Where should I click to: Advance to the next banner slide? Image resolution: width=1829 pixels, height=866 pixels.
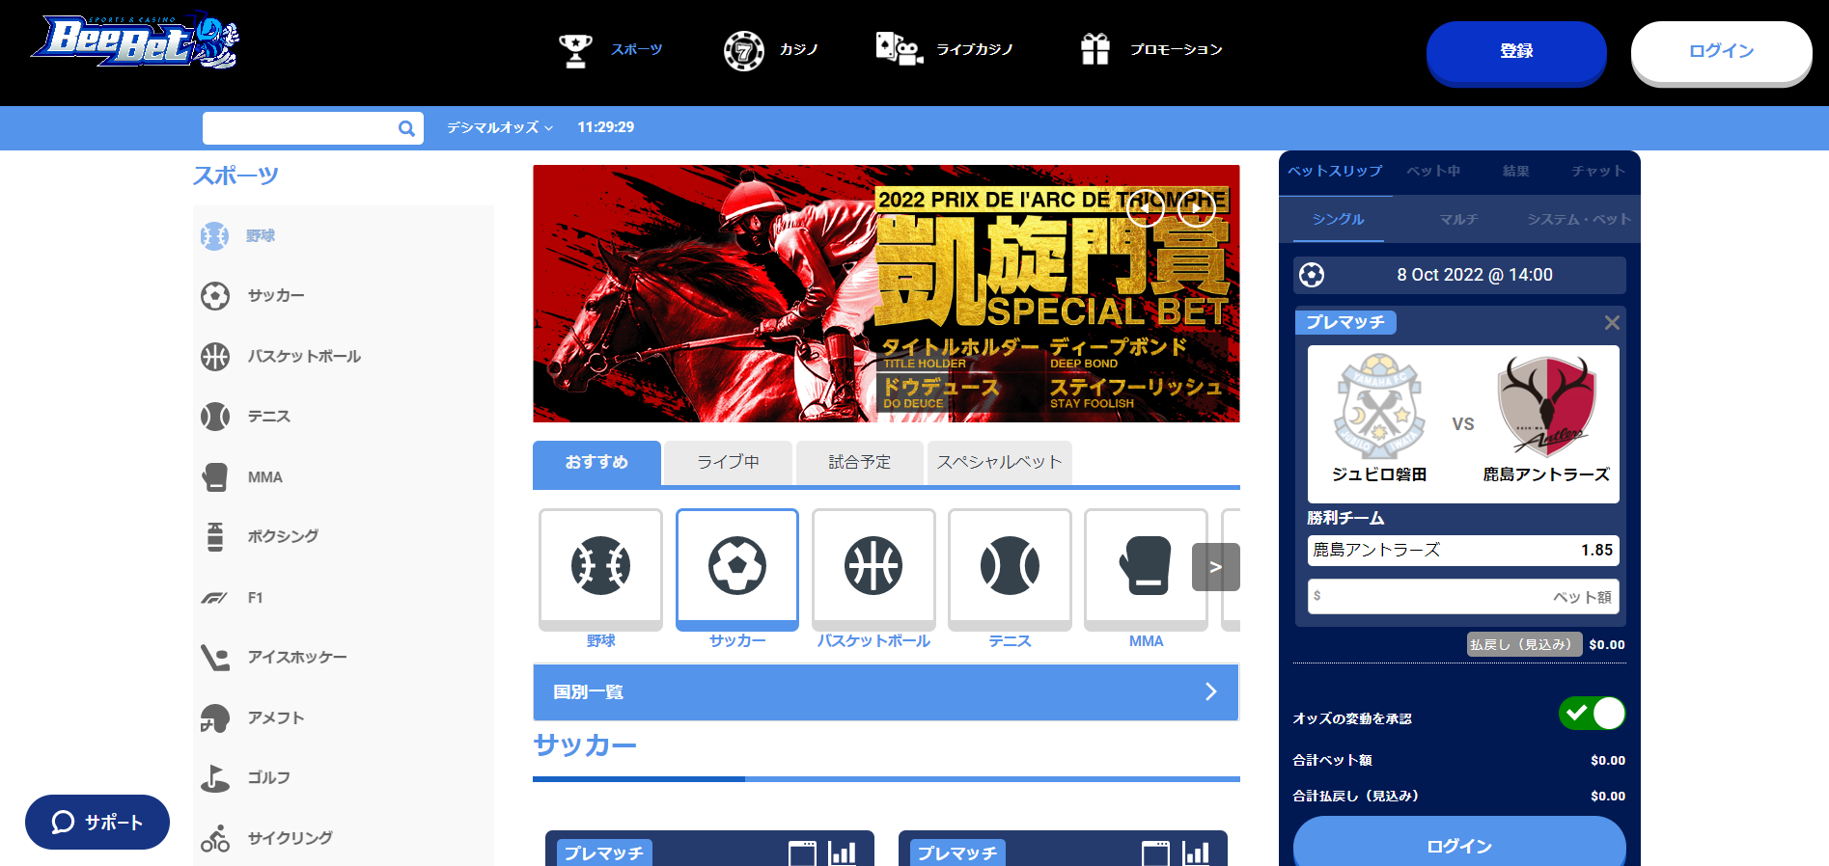coord(1196,207)
